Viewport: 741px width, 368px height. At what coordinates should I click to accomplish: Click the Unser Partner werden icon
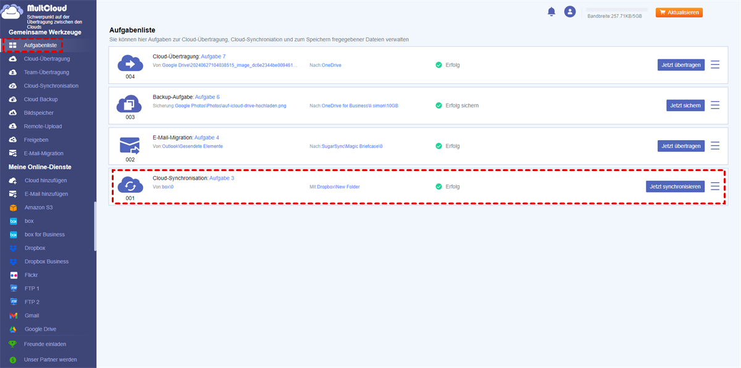click(x=13, y=359)
